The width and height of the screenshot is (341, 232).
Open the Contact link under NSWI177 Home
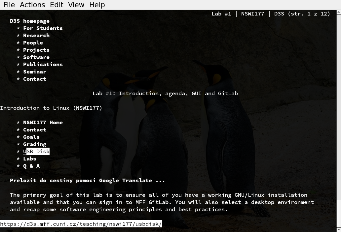click(x=35, y=130)
